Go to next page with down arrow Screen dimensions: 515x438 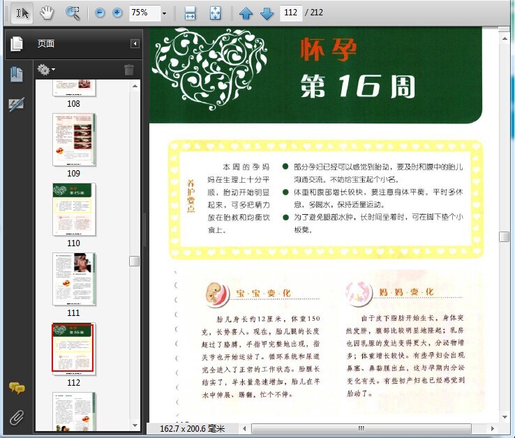[267, 13]
